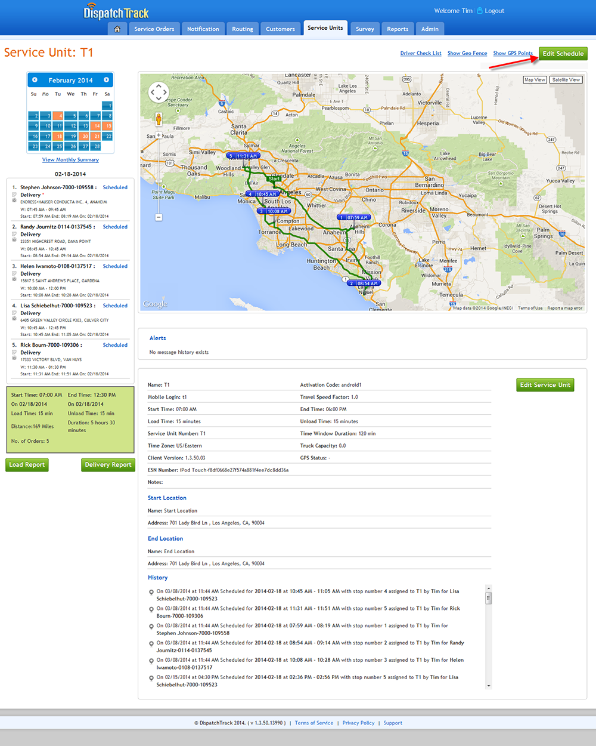
Task: Go to previous month in calendar
Action: [35, 80]
